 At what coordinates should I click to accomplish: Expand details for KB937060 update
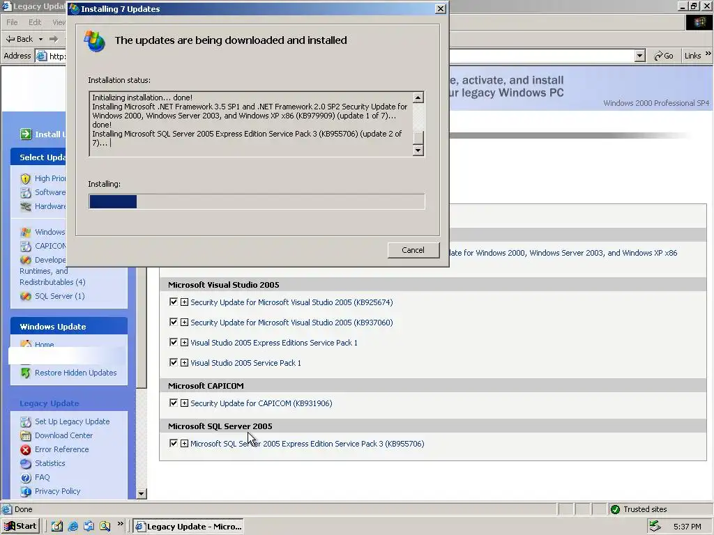[184, 323]
